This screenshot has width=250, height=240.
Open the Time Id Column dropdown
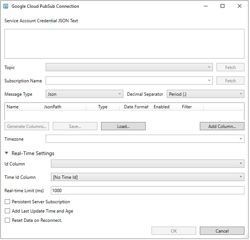pos(148,177)
